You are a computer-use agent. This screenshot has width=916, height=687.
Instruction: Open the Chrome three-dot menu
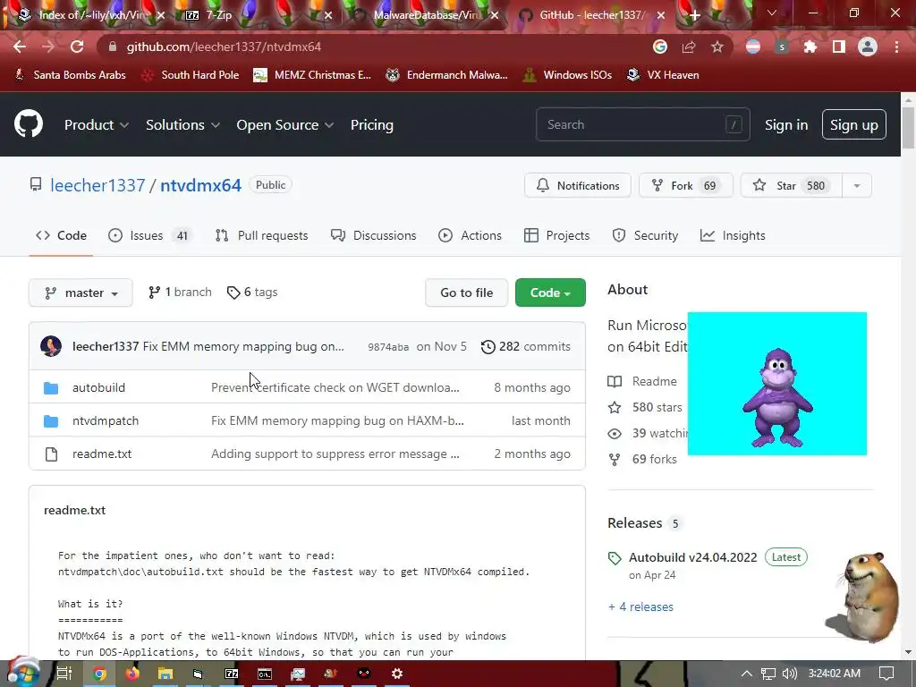[x=896, y=47]
